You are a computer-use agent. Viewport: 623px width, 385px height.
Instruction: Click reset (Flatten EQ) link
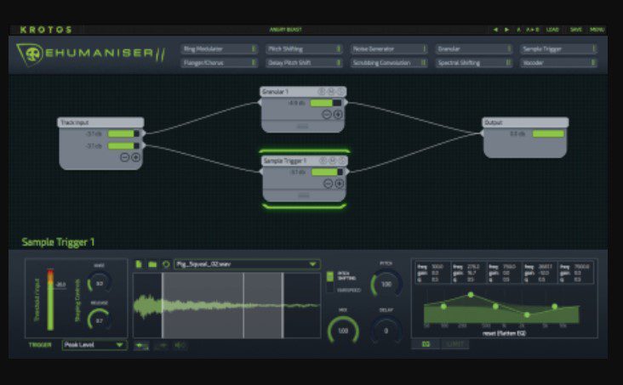(504, 333)
